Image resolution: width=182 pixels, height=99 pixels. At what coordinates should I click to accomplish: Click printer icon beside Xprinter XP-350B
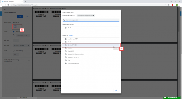tap(66, 45)
